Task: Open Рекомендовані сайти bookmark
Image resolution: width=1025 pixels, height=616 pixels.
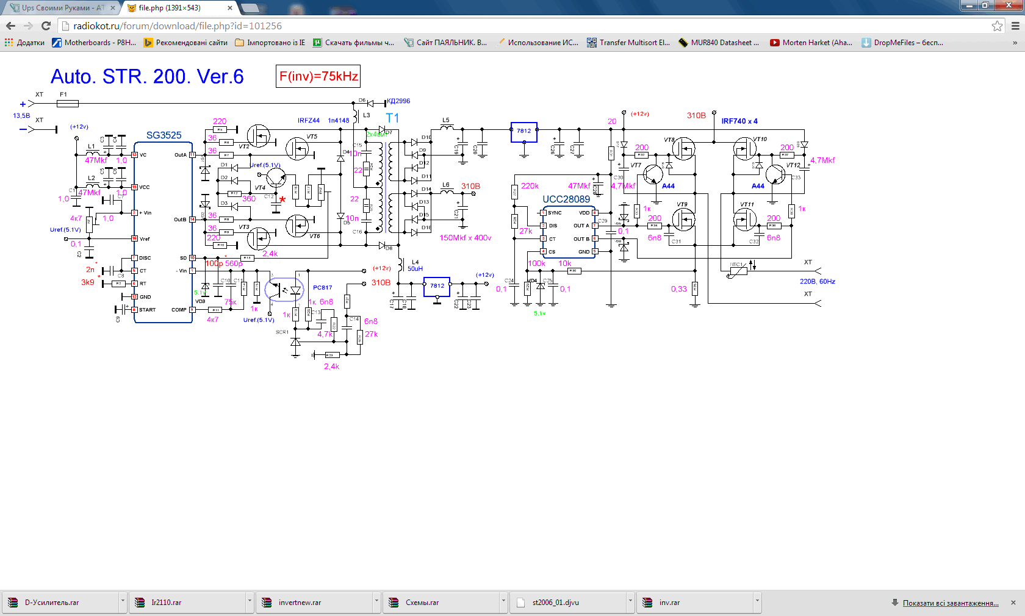Action: tap(185, 43)
